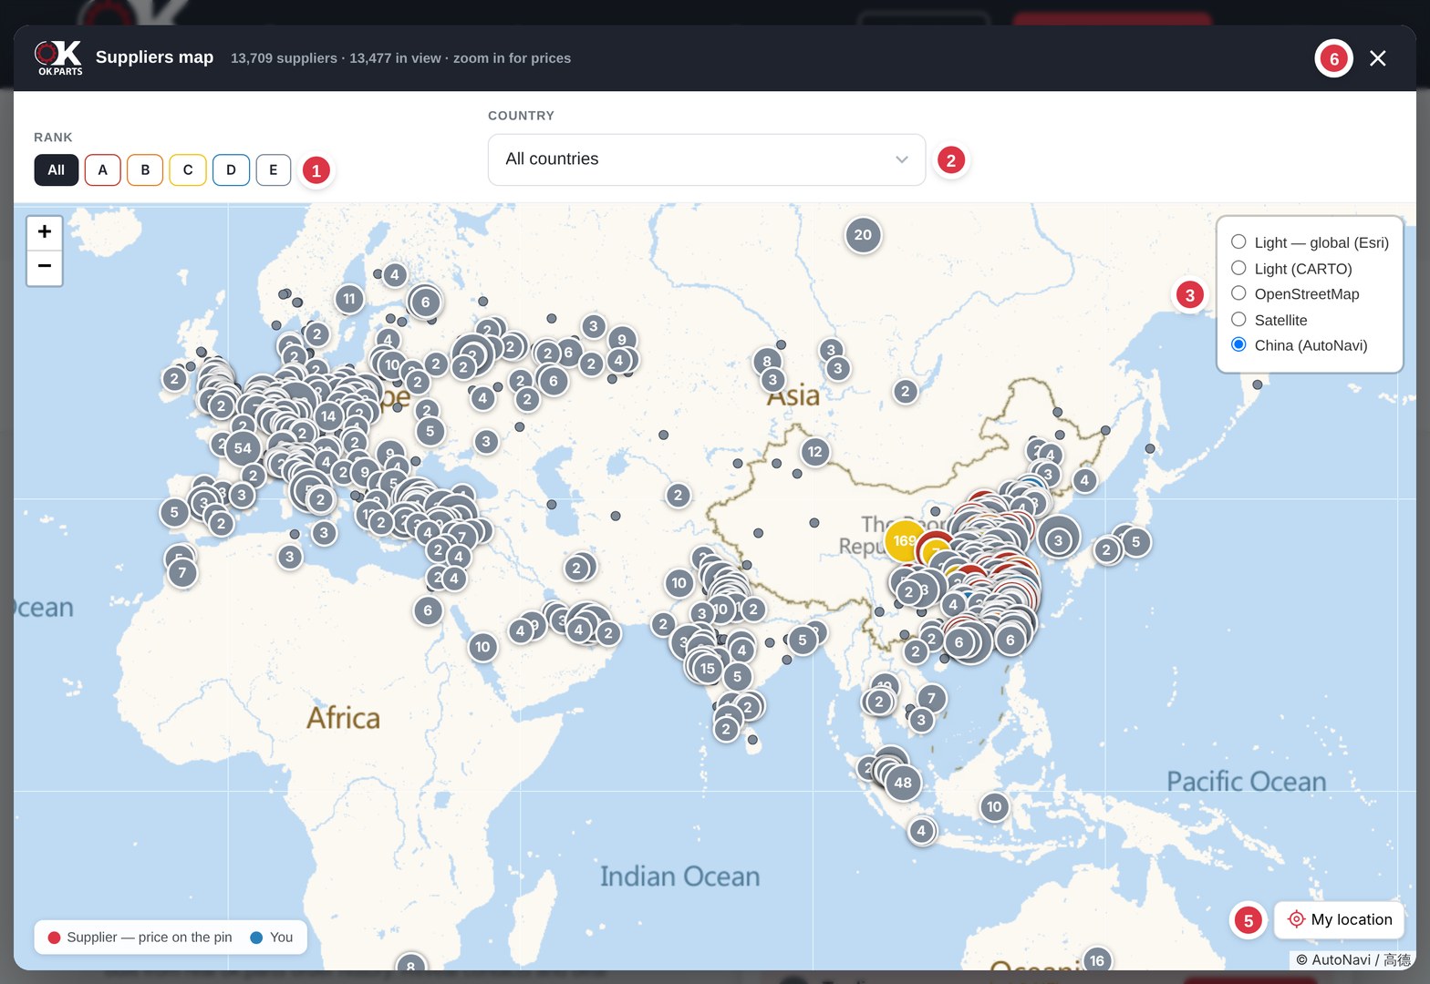The image size is (1430, 984).
Task: Click Supplier — price on the pin legend
Action: pyautogui.click(x=140, y=938)
